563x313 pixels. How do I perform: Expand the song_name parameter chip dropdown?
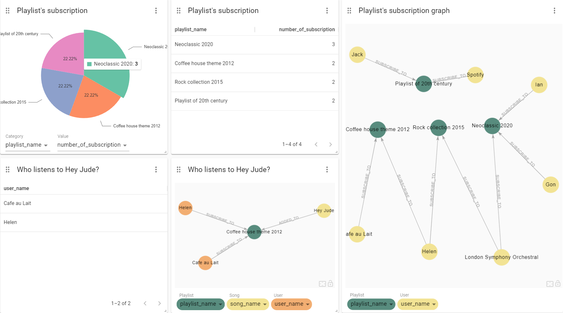tap(248, 304)
